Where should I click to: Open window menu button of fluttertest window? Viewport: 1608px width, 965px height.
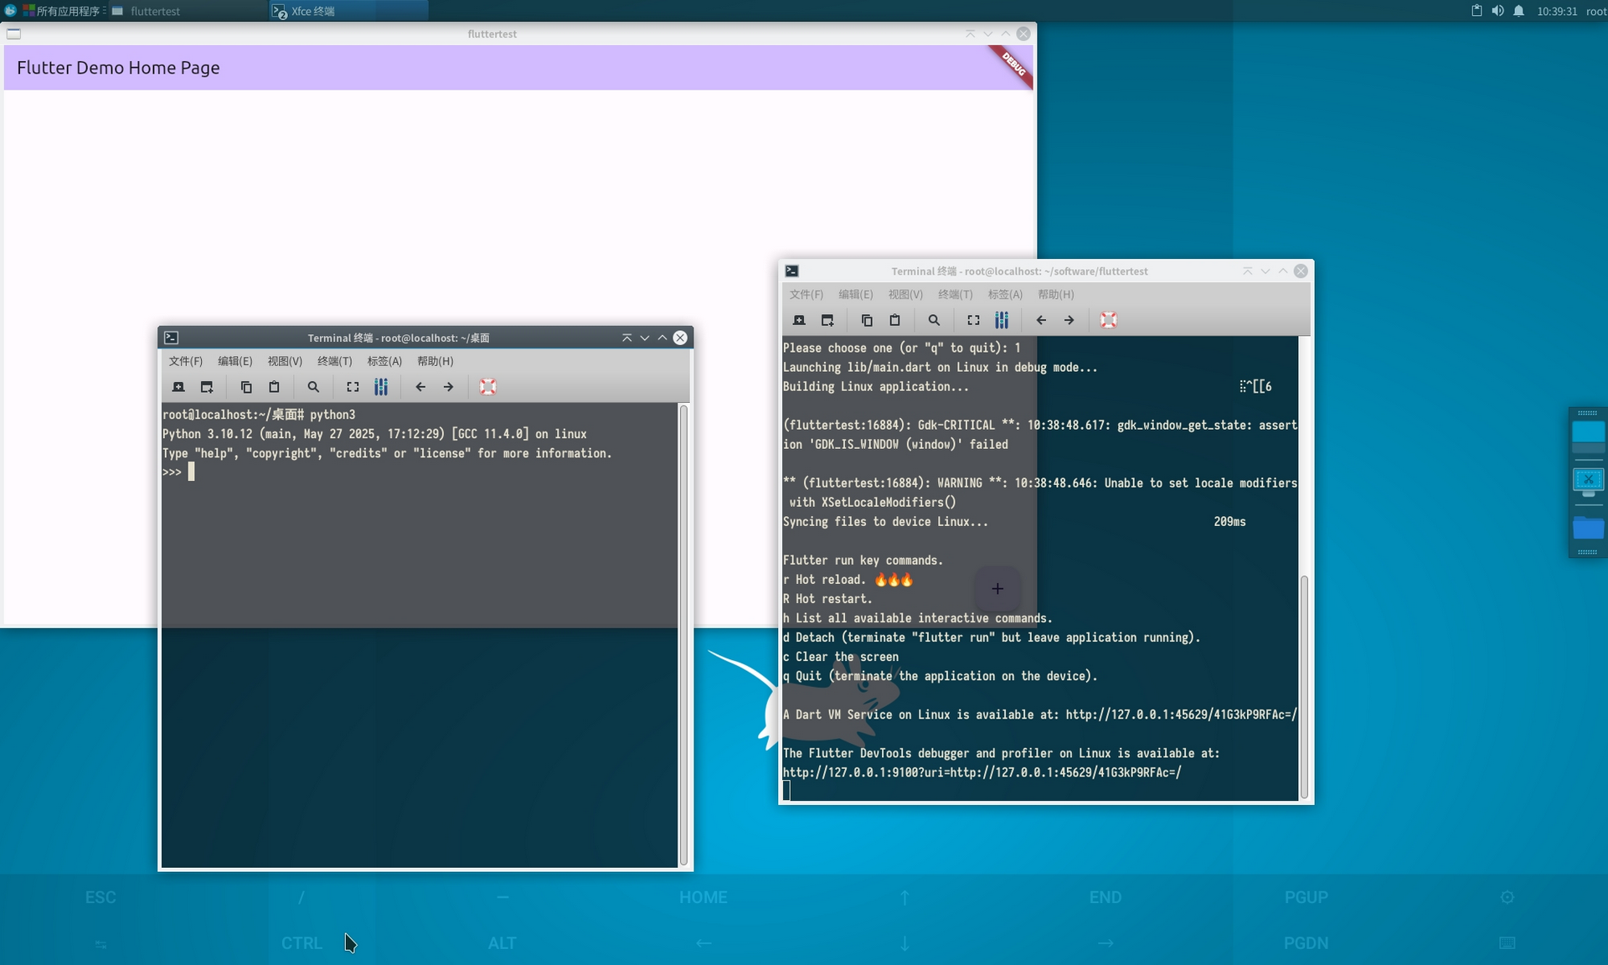click(14, 34)
